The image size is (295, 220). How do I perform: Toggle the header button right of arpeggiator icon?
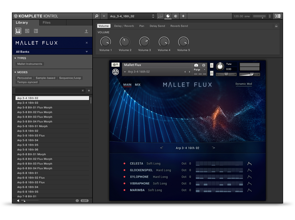168,16
